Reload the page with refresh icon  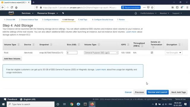[12, 7]
